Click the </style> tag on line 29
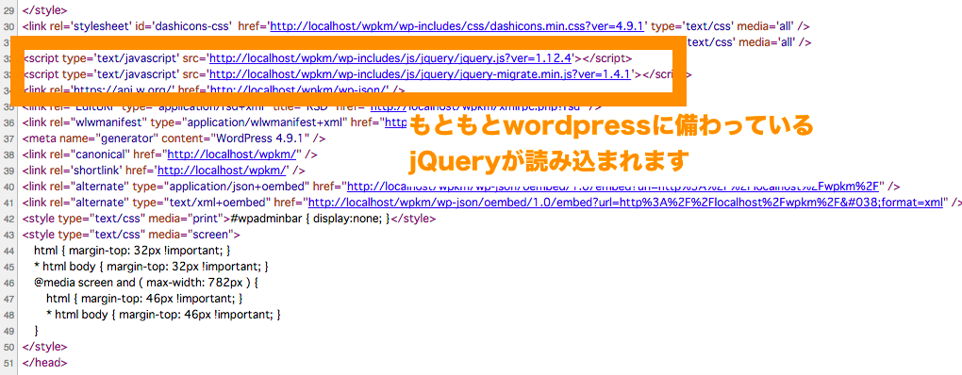Screen dimensions: 962x375 pos(44,10)
